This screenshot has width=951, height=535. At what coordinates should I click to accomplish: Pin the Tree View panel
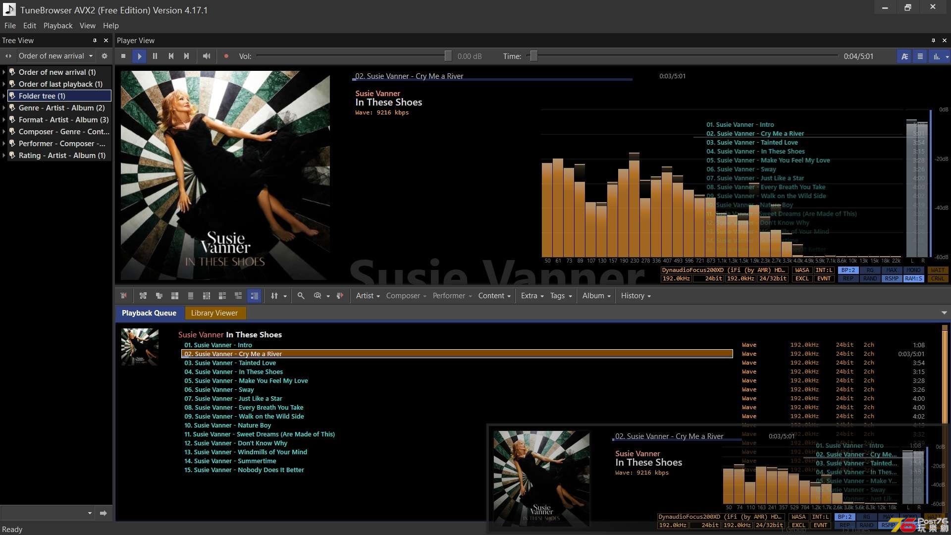(x=95, y=40)
